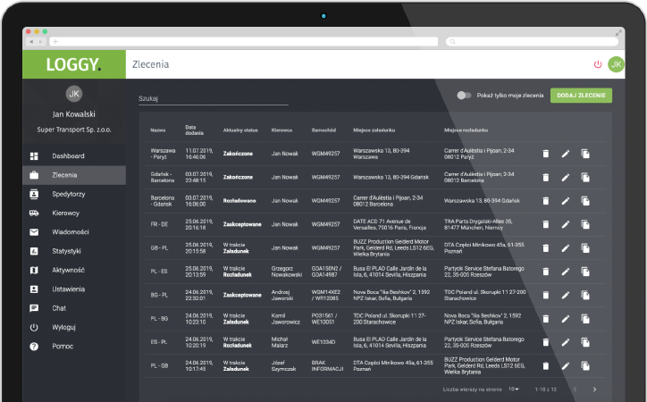
Task: Go to the previous results page
Action: (575, 389)
